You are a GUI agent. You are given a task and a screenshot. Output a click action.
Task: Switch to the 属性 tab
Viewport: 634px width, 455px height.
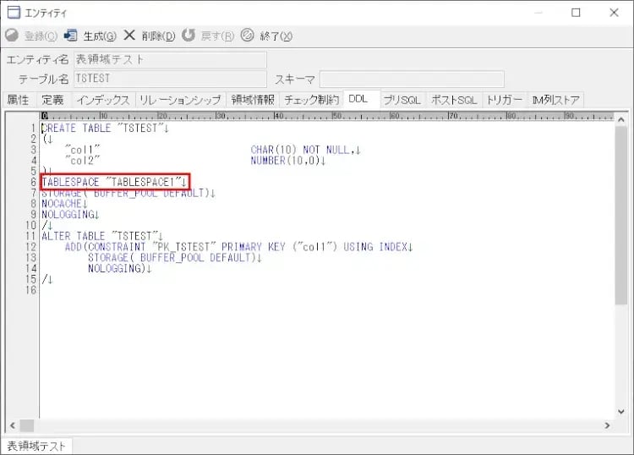pyautogui.click(x=19, y=100)
